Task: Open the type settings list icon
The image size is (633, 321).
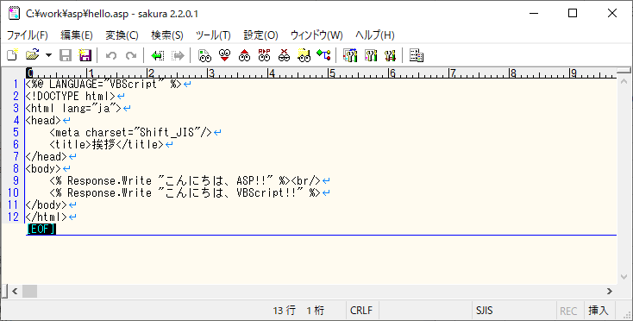Action: (x=350, y=55)
